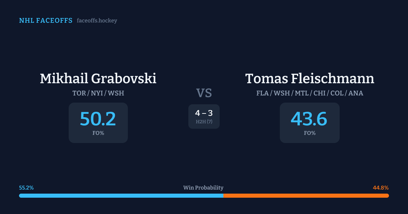Viewport: 408px width, 214px height.
Task: Click the H2H (7) label
Action: pyautogui.click(x=204, y=122)
